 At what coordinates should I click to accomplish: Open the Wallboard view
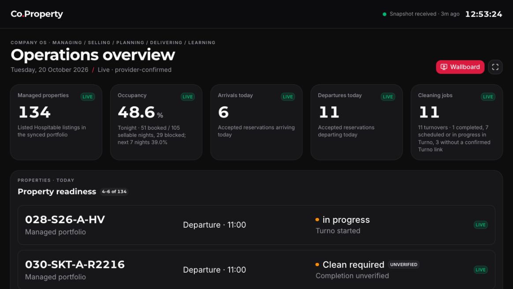click(460, 67)
